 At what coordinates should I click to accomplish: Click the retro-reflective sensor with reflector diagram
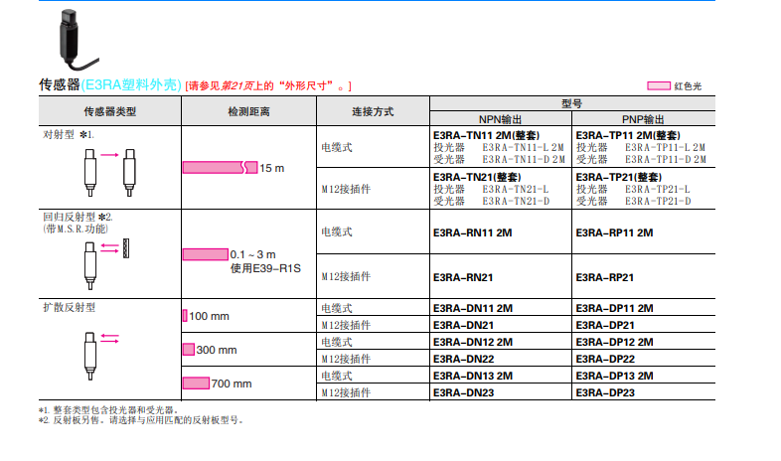pyautogui.click(x=106, y=263)
